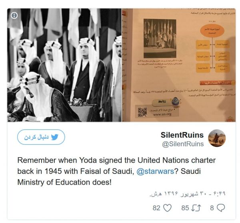
Task: View the black-and-white UN signing photo
Action: coord(64,65)
